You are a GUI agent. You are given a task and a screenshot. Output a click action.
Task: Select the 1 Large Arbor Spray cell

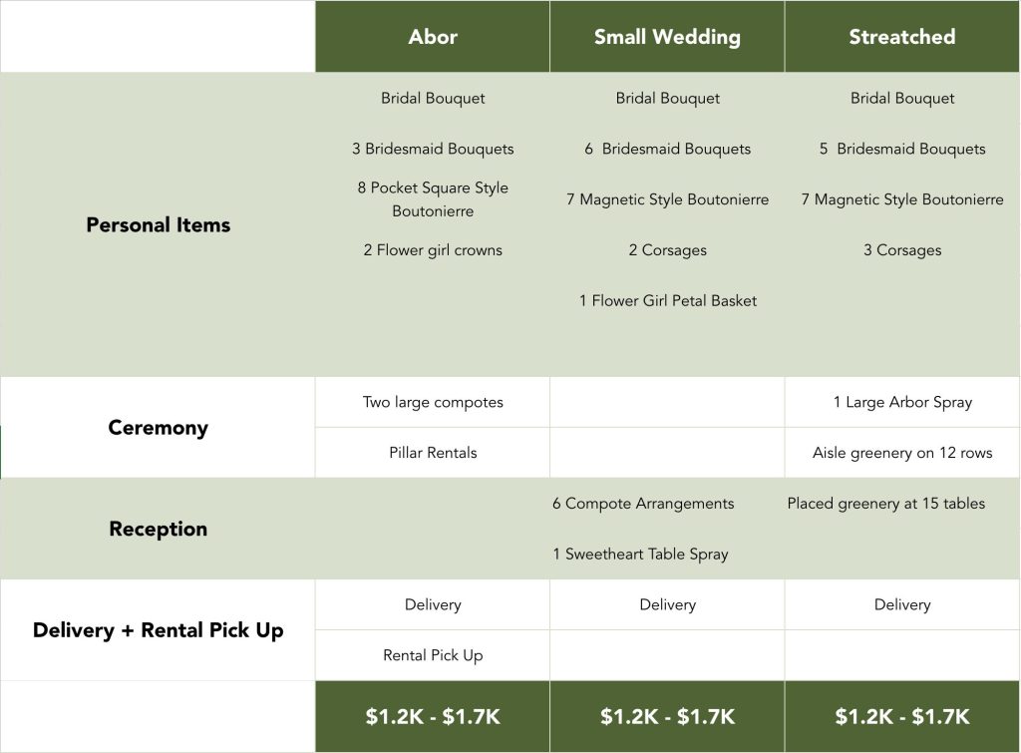(x=901, y=402)
